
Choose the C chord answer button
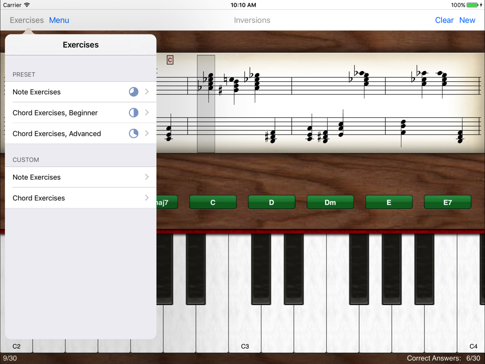[213, 202]
